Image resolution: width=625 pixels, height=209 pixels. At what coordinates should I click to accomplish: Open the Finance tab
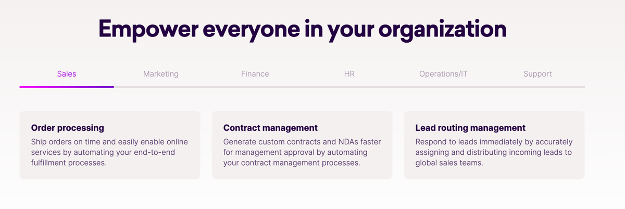click(x=255, y=74)
